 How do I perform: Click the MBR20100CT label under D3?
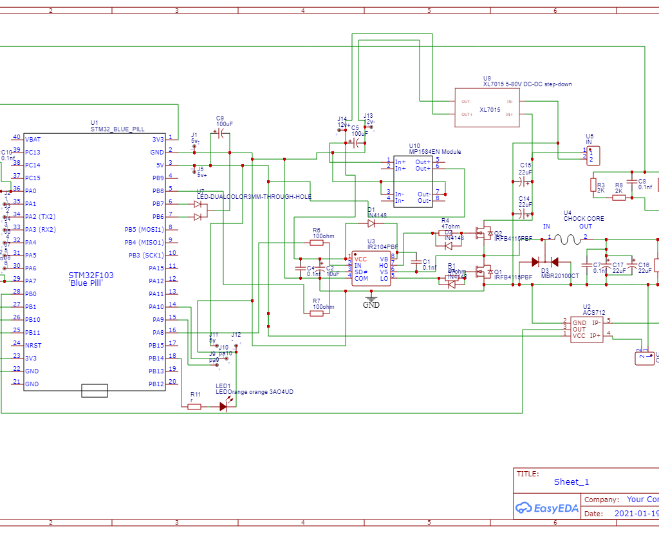[x=560, y=276]
